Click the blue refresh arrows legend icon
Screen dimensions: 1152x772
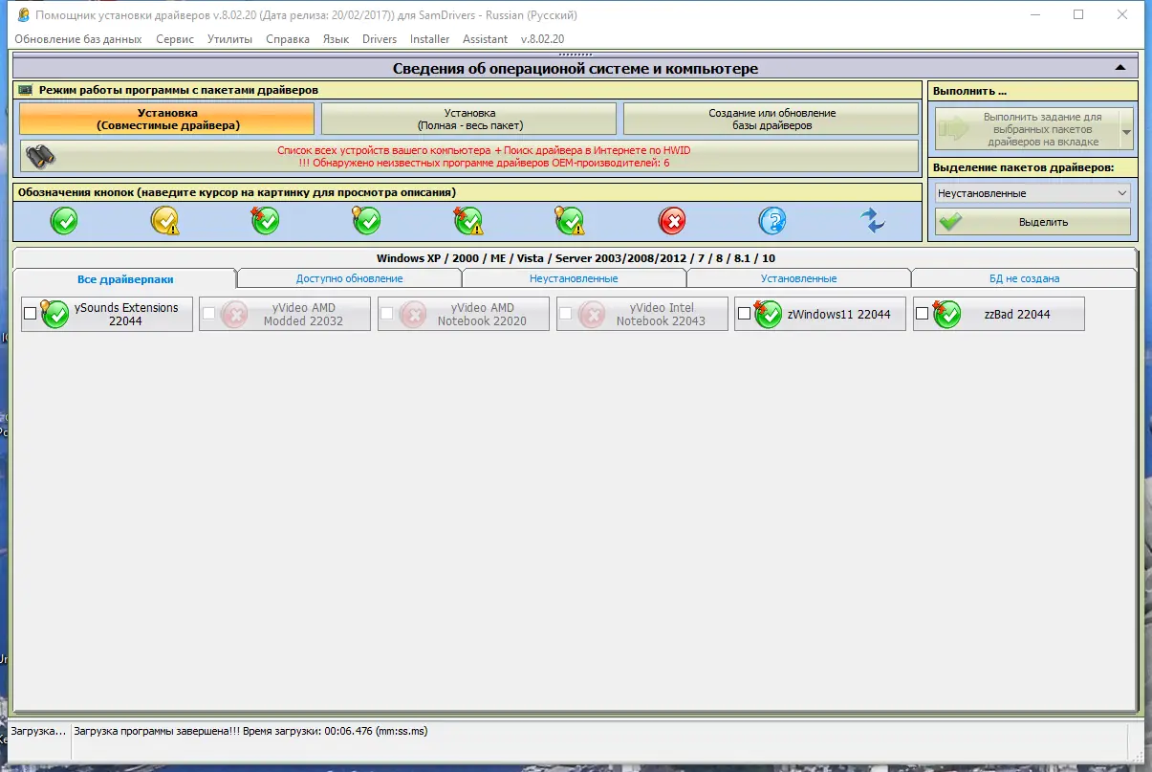click(x=873, y=221)
